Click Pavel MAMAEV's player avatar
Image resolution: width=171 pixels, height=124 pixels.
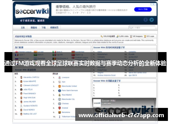[21, 94]
